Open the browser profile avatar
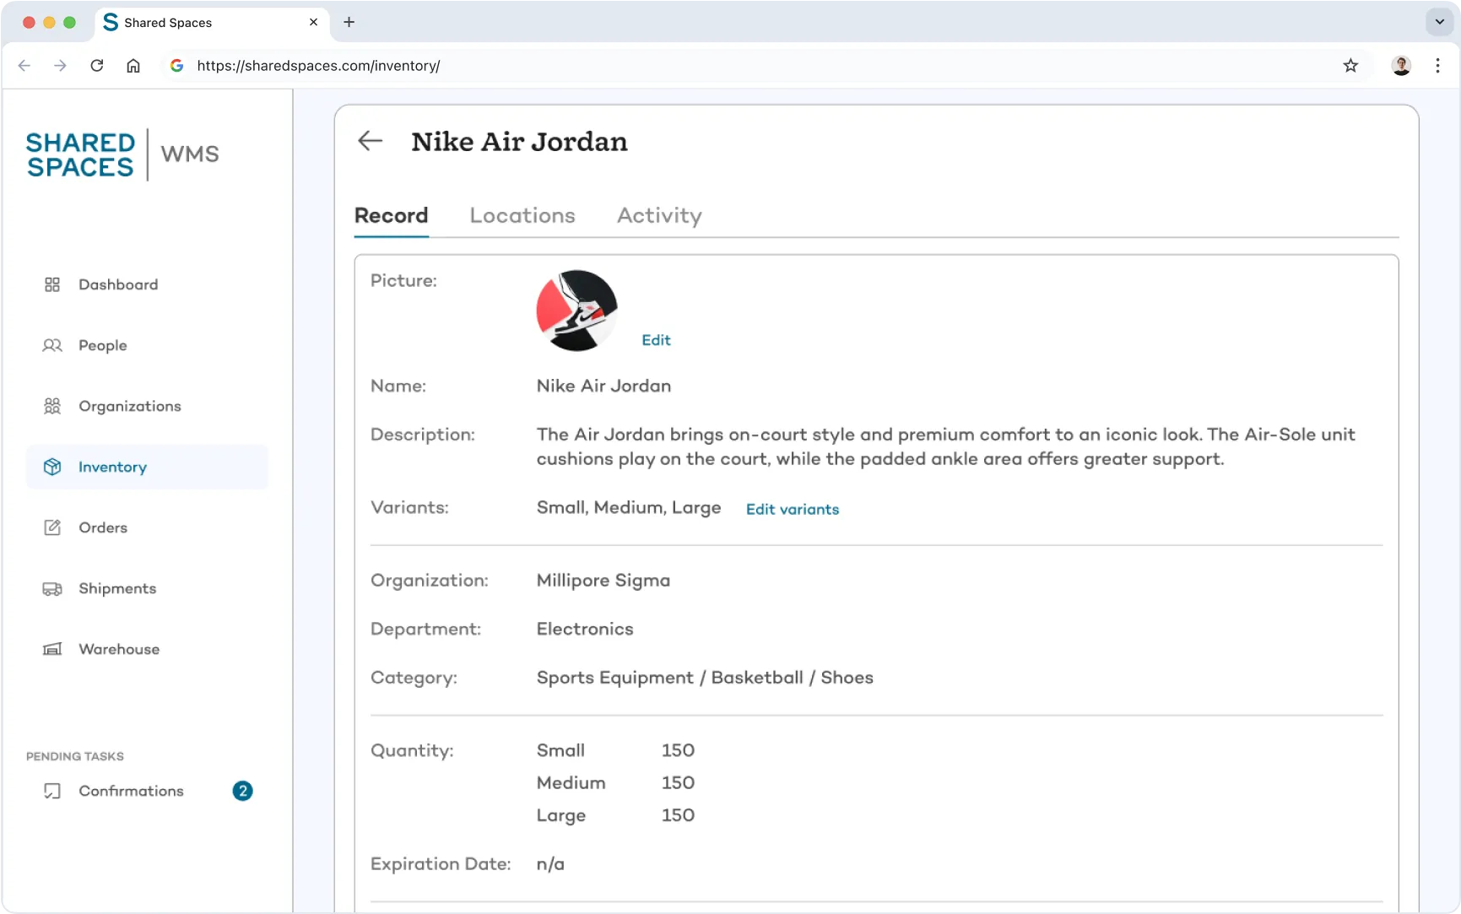1461x914 pixels. click(1401, 66)
